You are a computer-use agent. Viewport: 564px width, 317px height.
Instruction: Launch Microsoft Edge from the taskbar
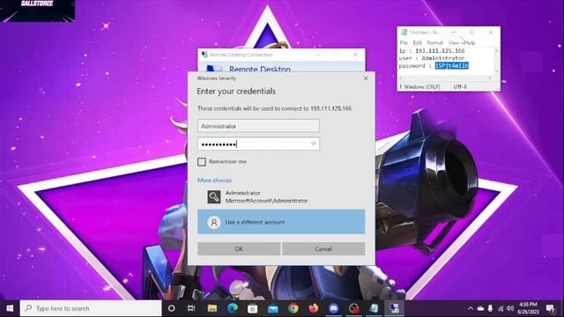click(233, 308)
